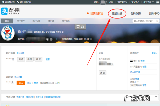Click 我的支付宝 in the top bar
The height and width of the screenshot is (106, 160).
[122, 2]
